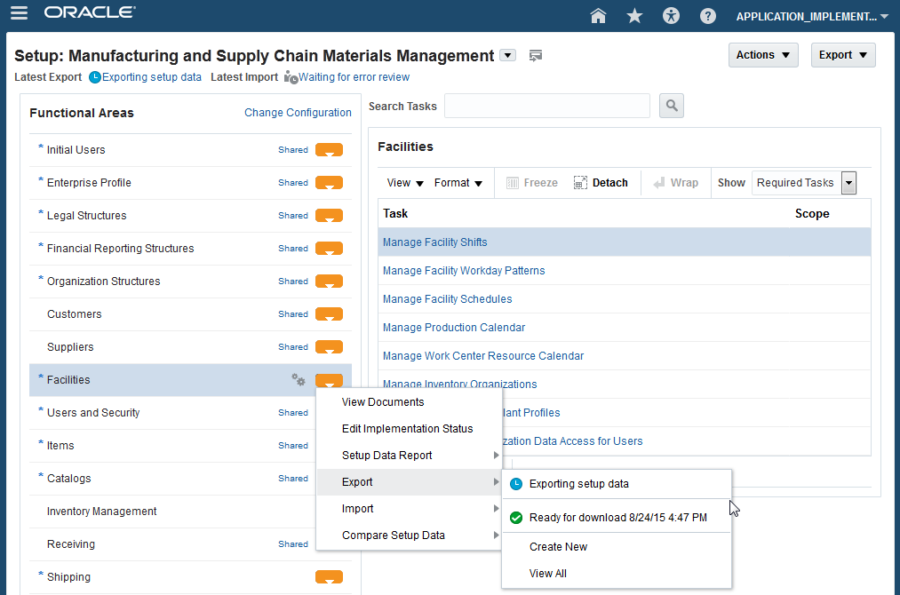Select Create New in Export submenu
Viewport: 900px width, 595px height.
pyautogui.click(x=558, y=547)
